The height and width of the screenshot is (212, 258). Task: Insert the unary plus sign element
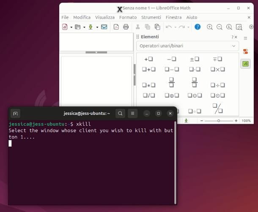pyautogui.click(x=148, y=59)
